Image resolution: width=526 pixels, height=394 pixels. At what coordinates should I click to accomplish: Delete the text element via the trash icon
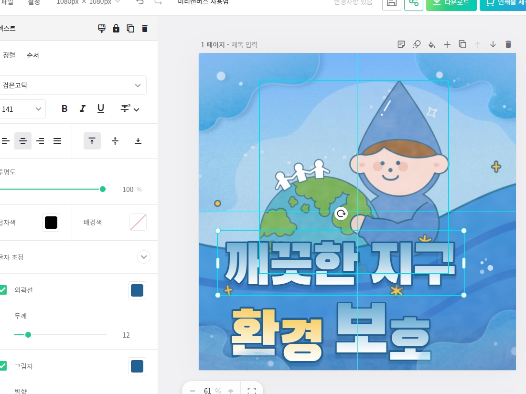[x=144, y=28]
